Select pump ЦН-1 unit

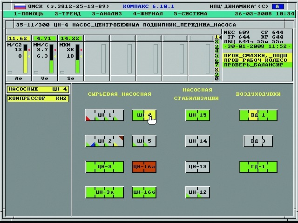click(104, 115)
